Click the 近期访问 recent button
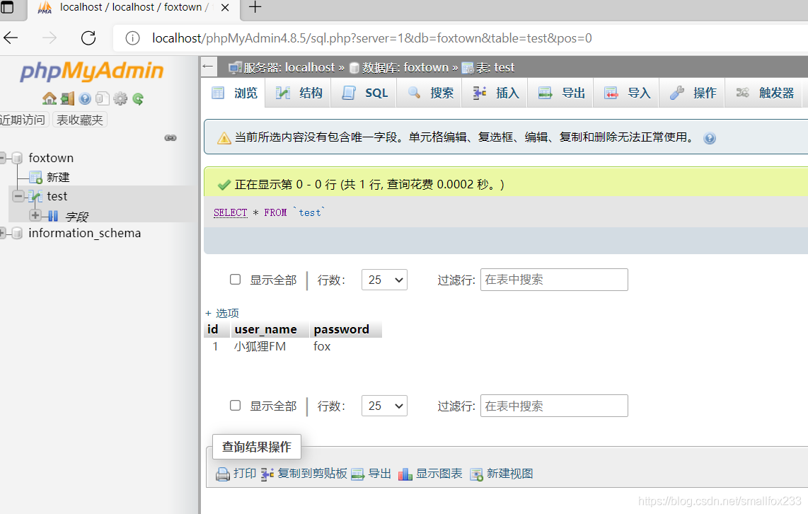 pyautogui.click(x=23, y=120)
